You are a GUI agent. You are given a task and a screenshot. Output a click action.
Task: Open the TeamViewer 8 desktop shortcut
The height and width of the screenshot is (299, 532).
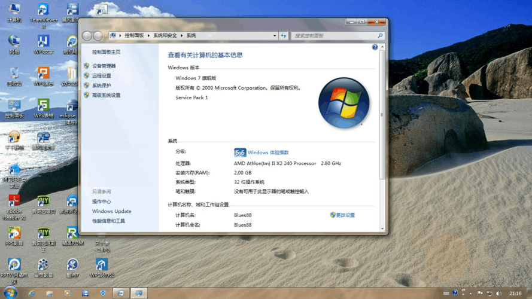44,16
